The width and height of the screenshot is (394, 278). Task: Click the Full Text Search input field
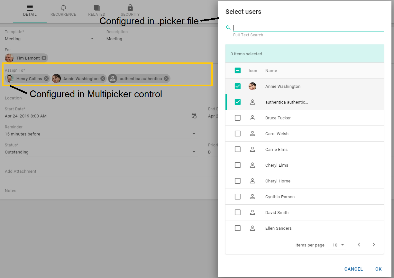(306, 28)
